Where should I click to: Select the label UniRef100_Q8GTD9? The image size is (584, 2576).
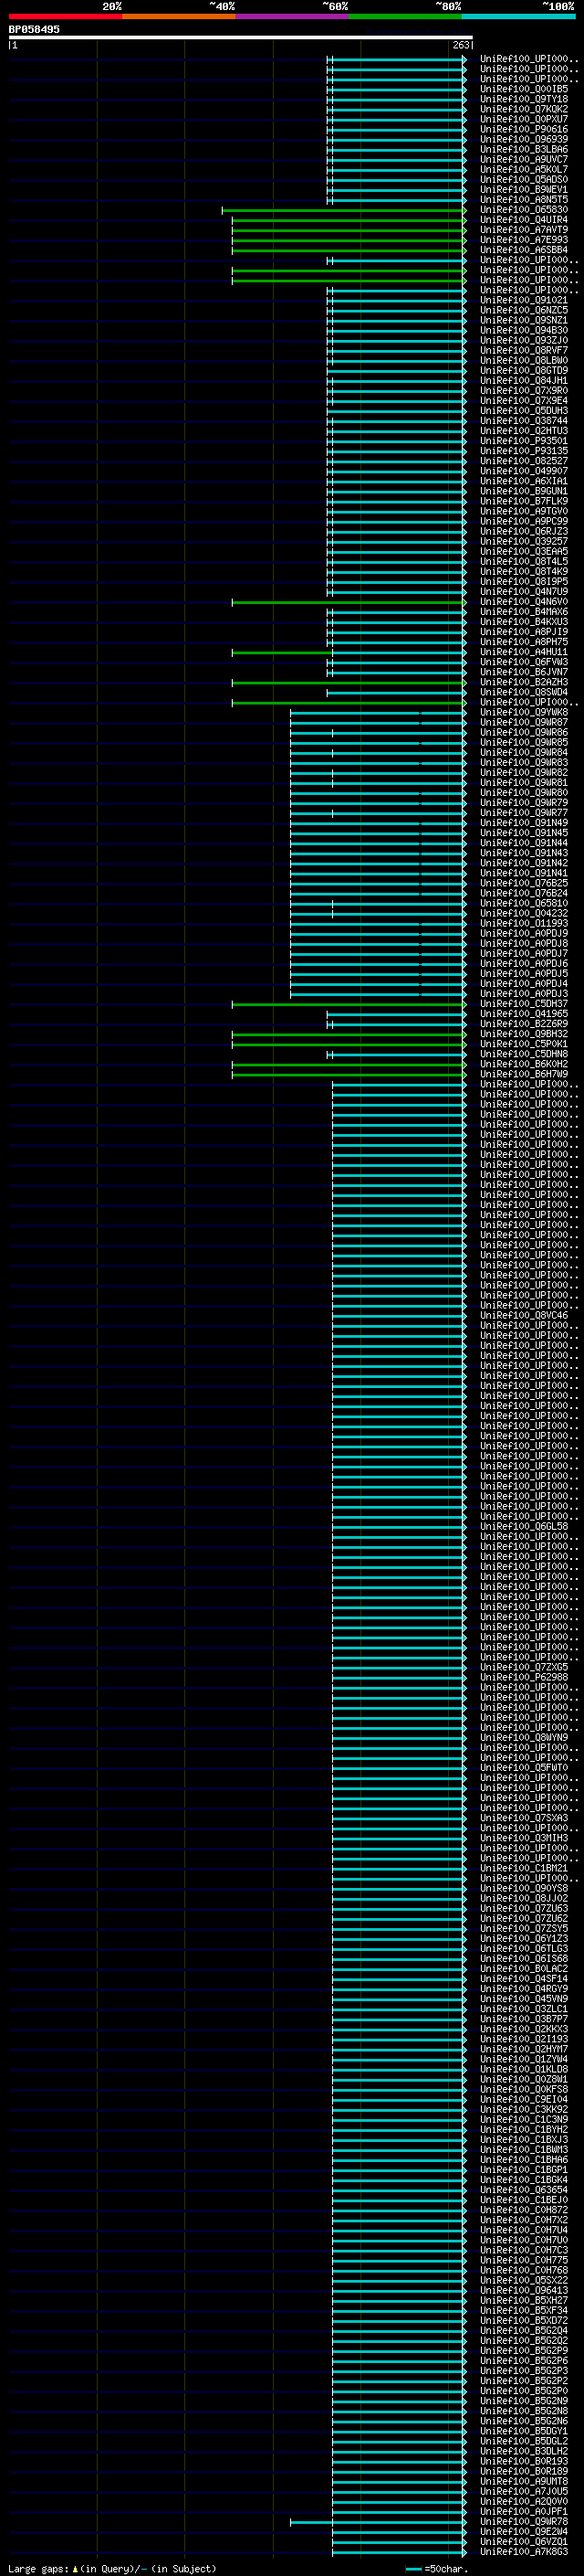pos(523,370)
